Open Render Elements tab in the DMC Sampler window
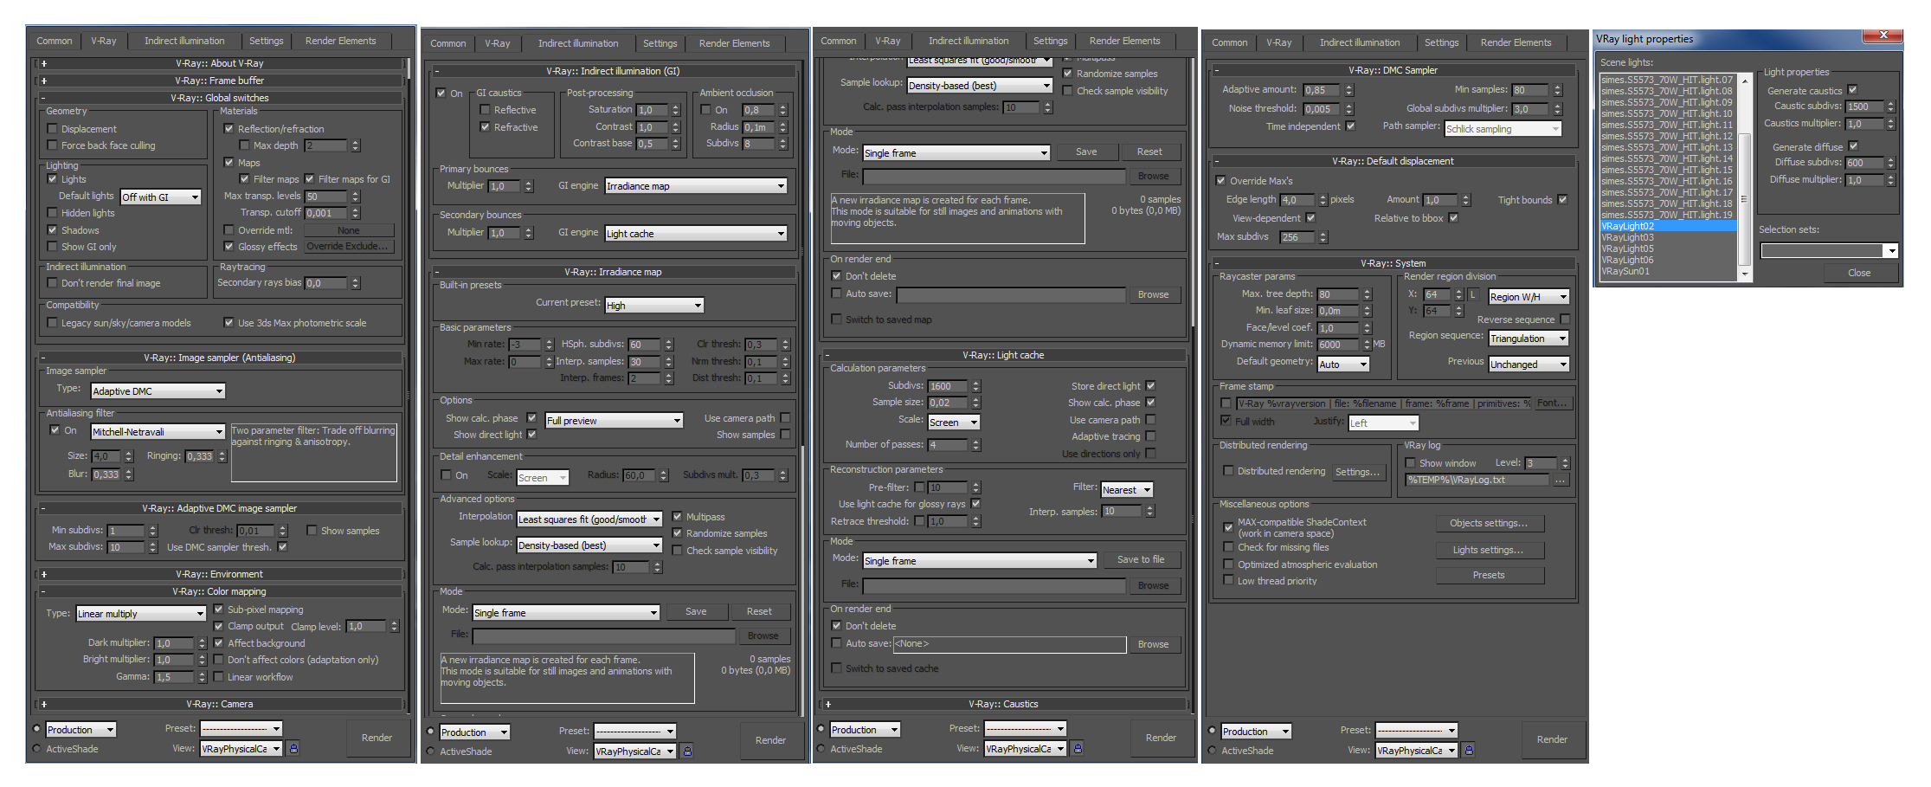Image resolution: width=1931 pixels, height=787 pixels. [1516, 42]
